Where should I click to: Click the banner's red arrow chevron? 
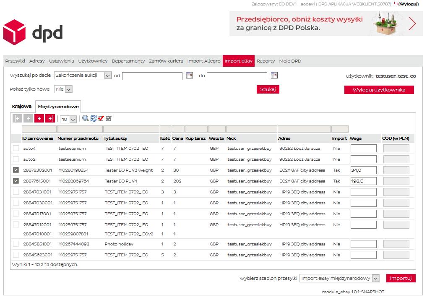tap(412, 23)
